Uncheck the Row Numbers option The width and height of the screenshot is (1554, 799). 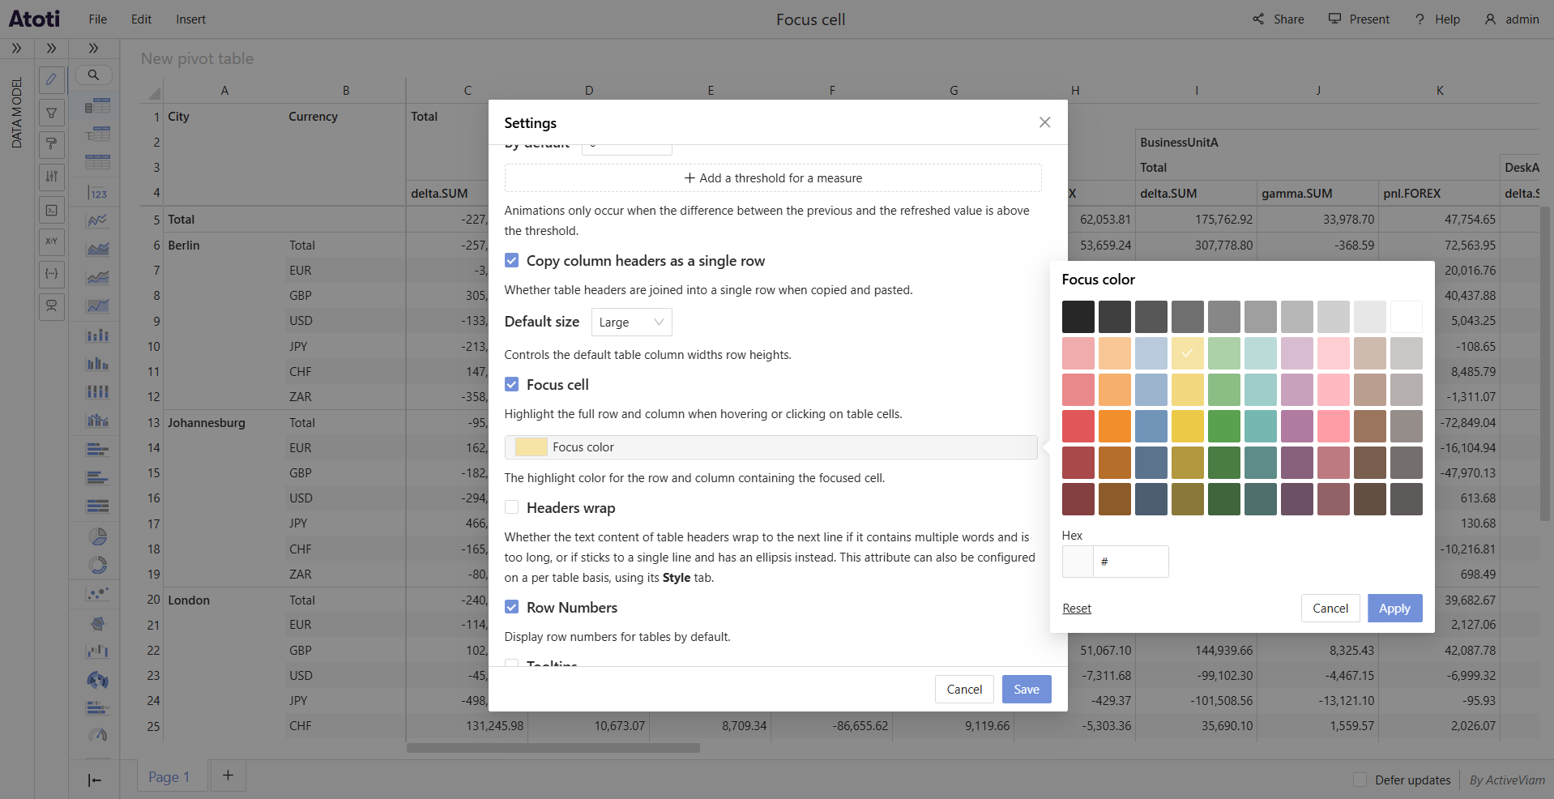point(512,607)
